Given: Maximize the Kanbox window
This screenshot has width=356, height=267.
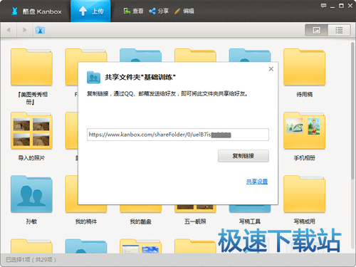Looking at the screenshot, I should pyautogui.click(x=341, y=6).
